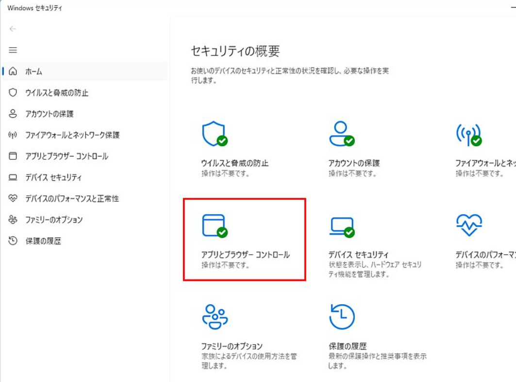516x382 pixels.
Task: Click the アプリとブラウザー コントロール tile title
Action: coord(245,255)
